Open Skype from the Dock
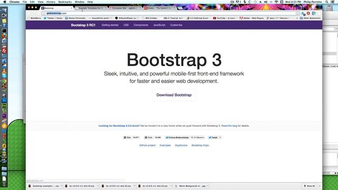Screen dimensions: 338x190 tap(4, 75)
